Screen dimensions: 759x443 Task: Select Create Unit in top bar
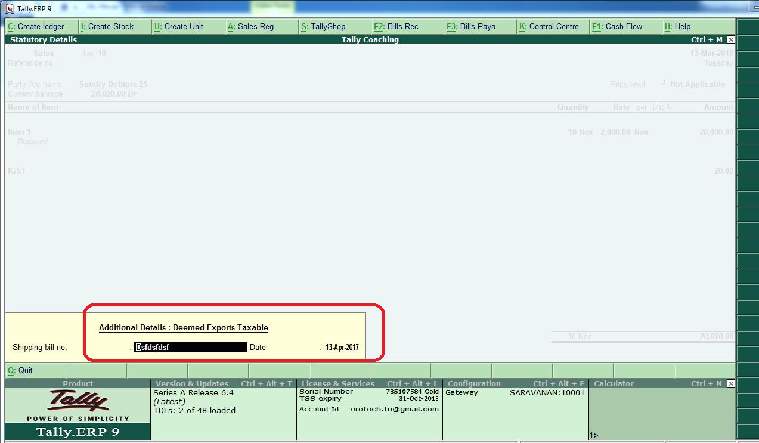[x=188, y=27]
